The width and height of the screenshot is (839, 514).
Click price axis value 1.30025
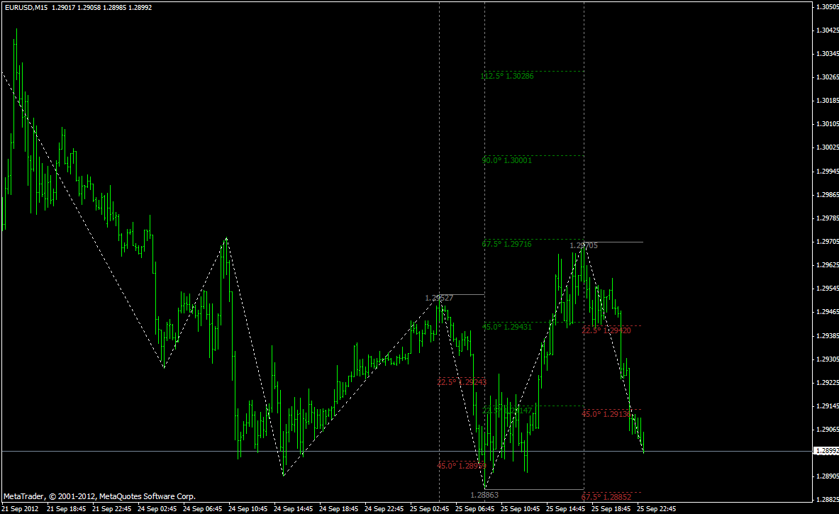(x=827, y=147)
